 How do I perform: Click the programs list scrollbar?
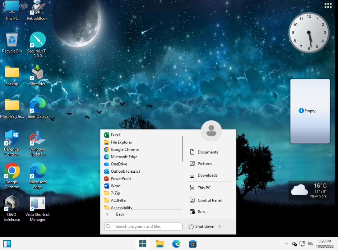coord(183,149)
